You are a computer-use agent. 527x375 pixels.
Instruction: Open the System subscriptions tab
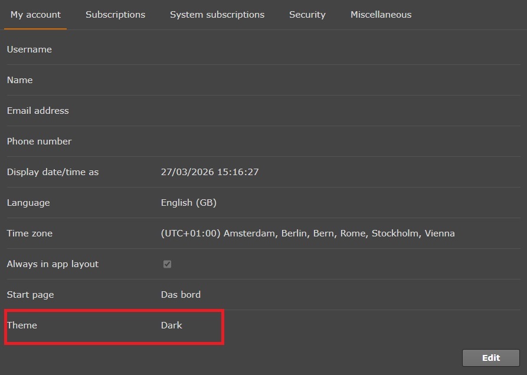coord(217,15)
